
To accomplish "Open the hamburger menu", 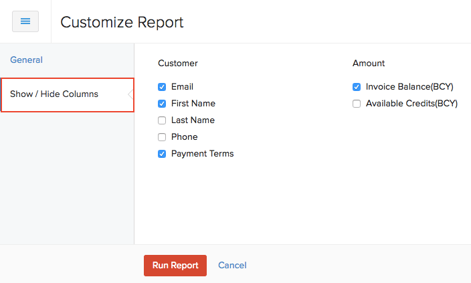I will (x=25, y=21).
